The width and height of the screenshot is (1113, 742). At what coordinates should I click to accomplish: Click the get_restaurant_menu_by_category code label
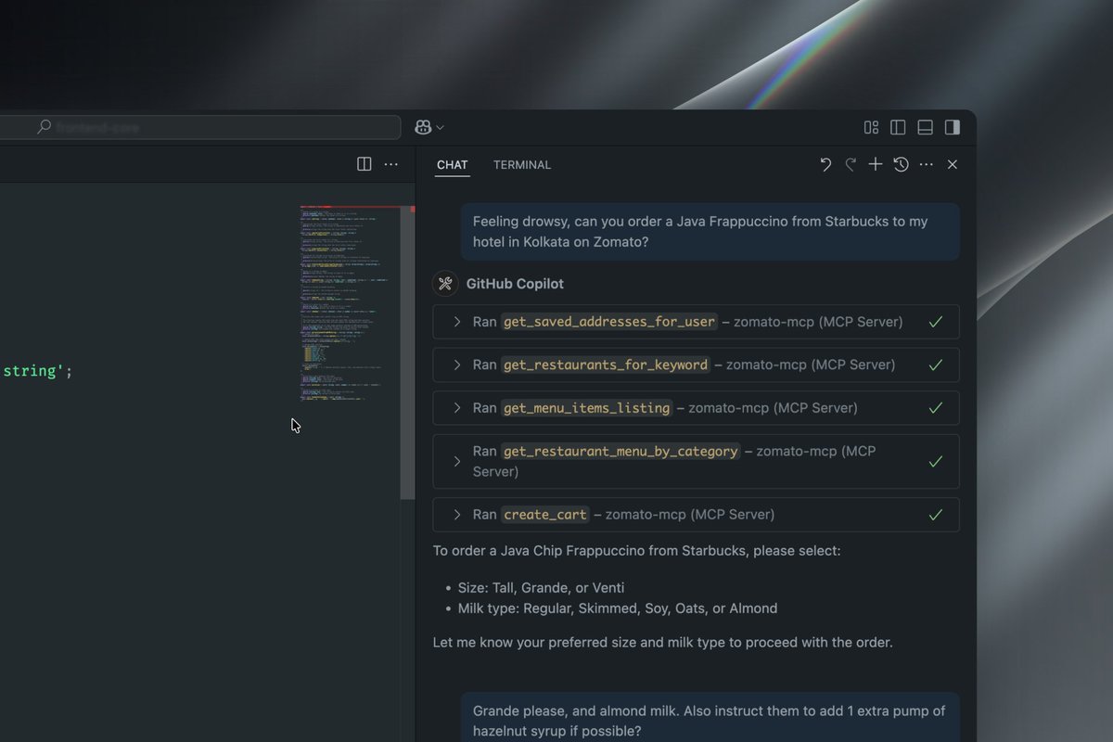[620, 451]
